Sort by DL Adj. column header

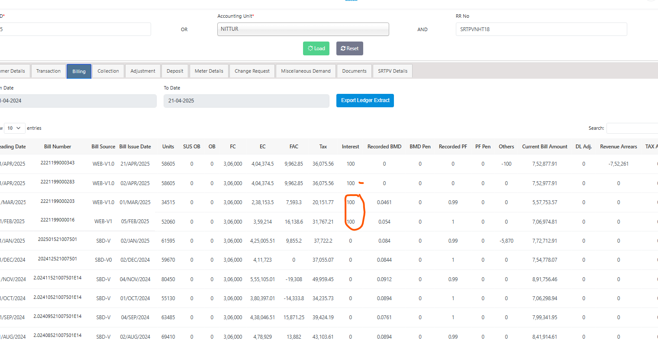pos(584,147)
